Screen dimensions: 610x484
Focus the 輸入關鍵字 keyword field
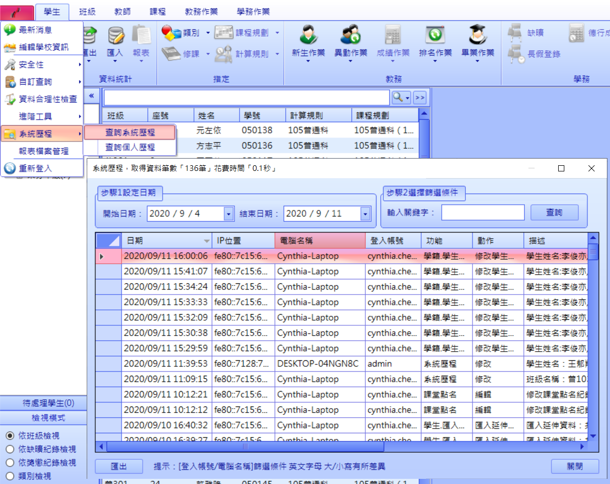point(483,212)
